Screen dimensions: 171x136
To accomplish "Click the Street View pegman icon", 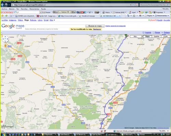I will coord(5,46).
